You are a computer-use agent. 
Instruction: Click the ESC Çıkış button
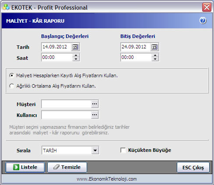click(x=193, y=168)
